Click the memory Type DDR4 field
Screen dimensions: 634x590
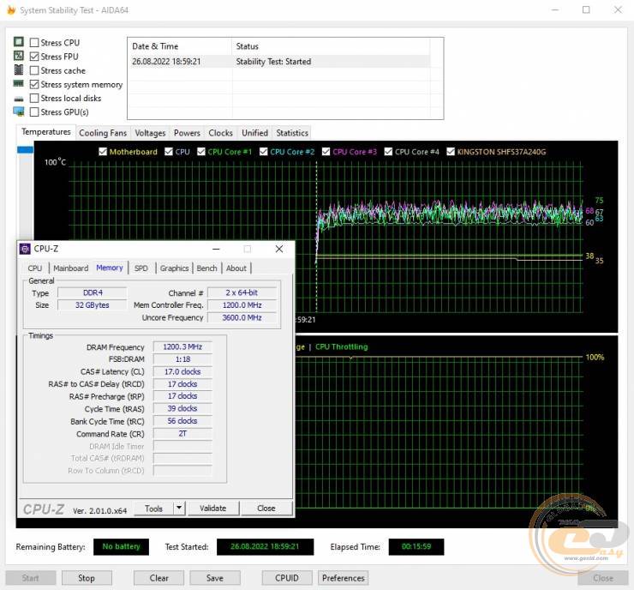coord(93,292)
